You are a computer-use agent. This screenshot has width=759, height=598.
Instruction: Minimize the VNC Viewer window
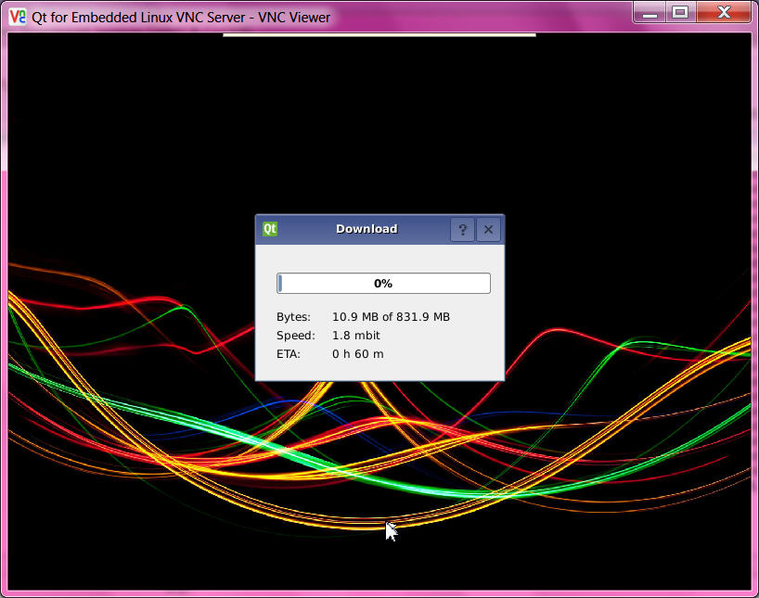650,12
